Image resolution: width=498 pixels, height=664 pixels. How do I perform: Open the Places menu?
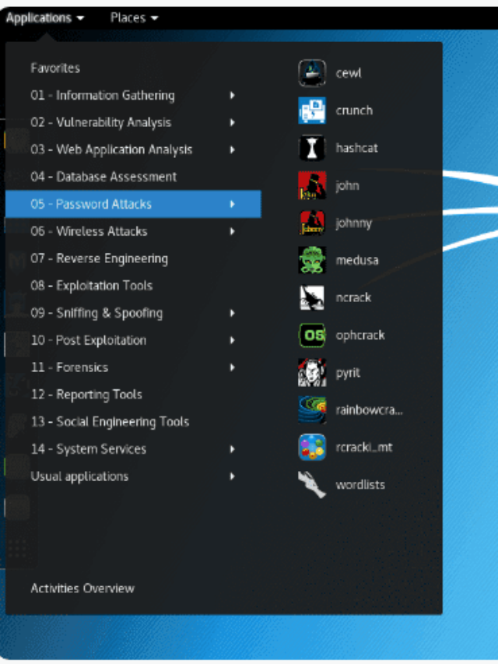(134, 18)
